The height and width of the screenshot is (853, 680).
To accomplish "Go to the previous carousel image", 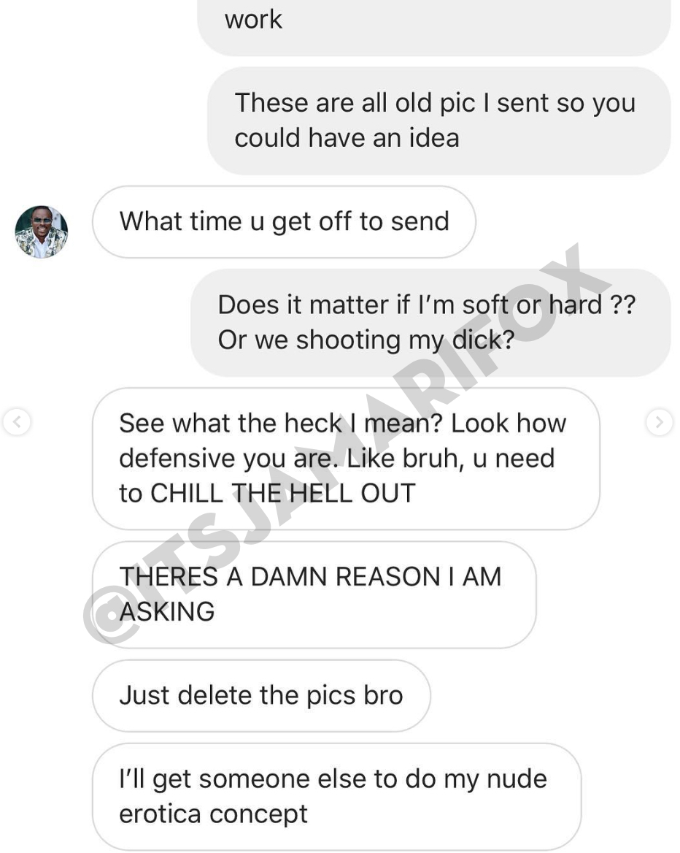I will click(x=17, y=422).
